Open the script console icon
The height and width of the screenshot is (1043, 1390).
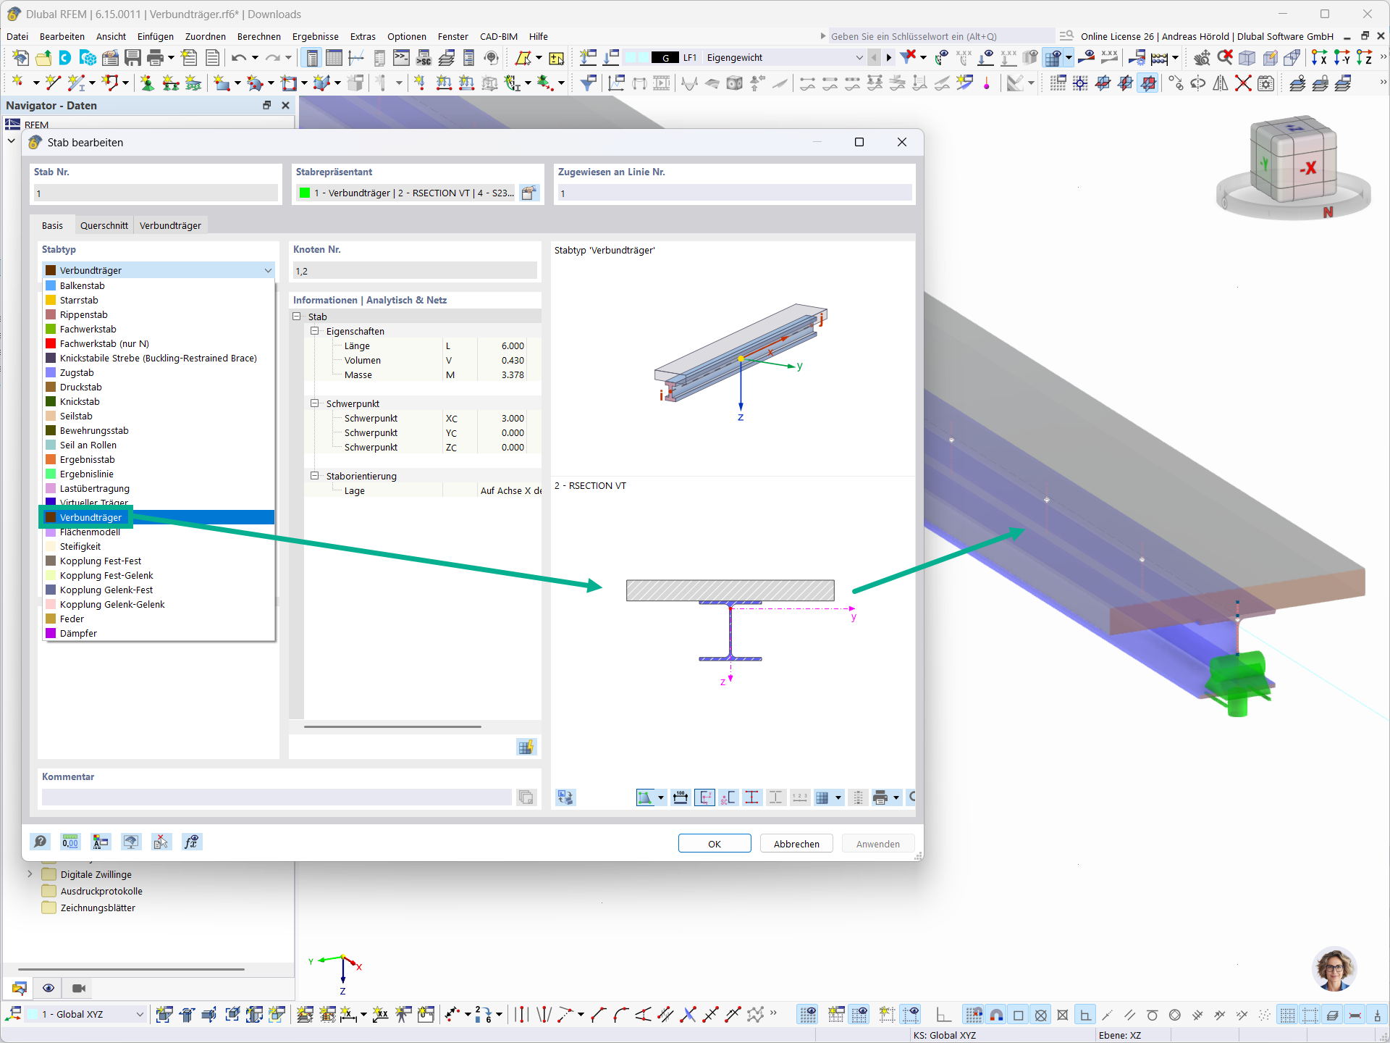tap(401, 58)
